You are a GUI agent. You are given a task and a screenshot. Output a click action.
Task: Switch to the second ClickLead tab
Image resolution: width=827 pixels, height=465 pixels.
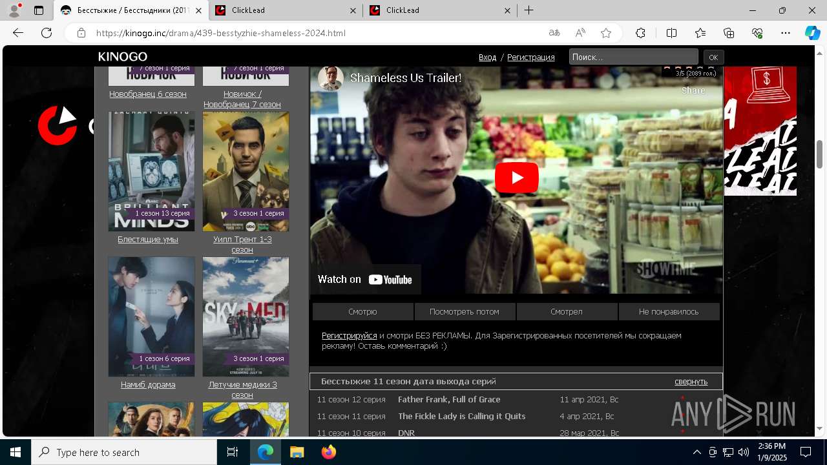pos(286,10)
